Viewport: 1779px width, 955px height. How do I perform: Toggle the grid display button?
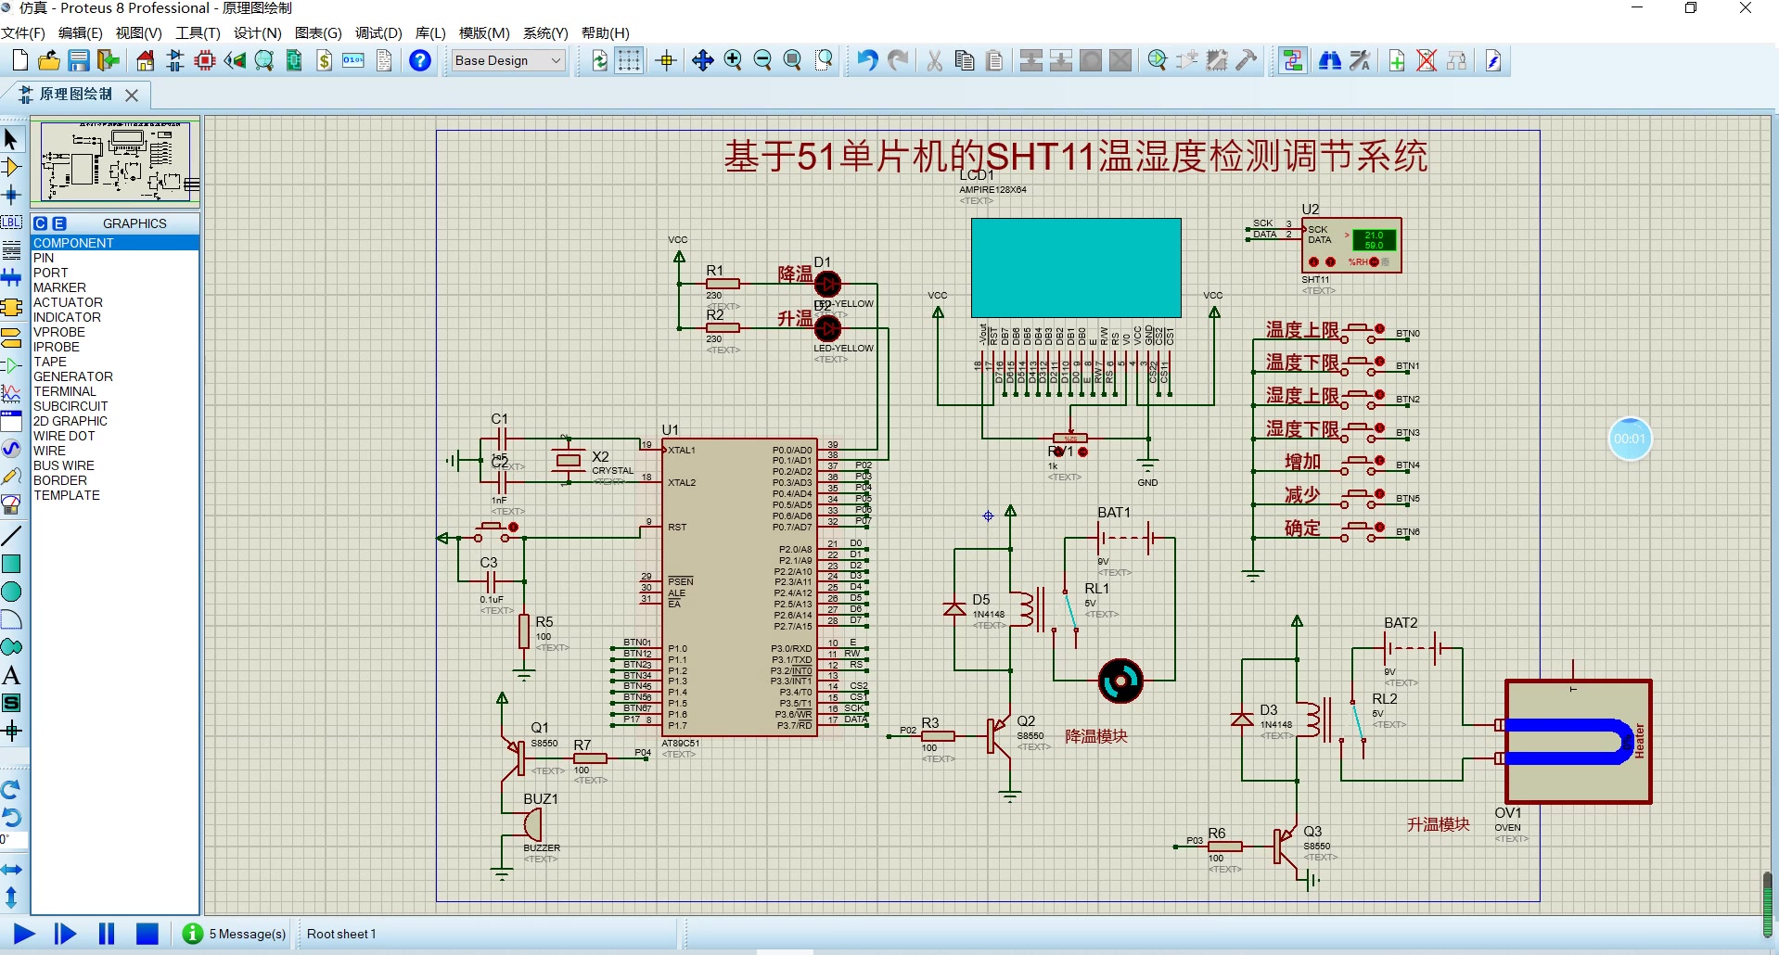coord(629,61)
